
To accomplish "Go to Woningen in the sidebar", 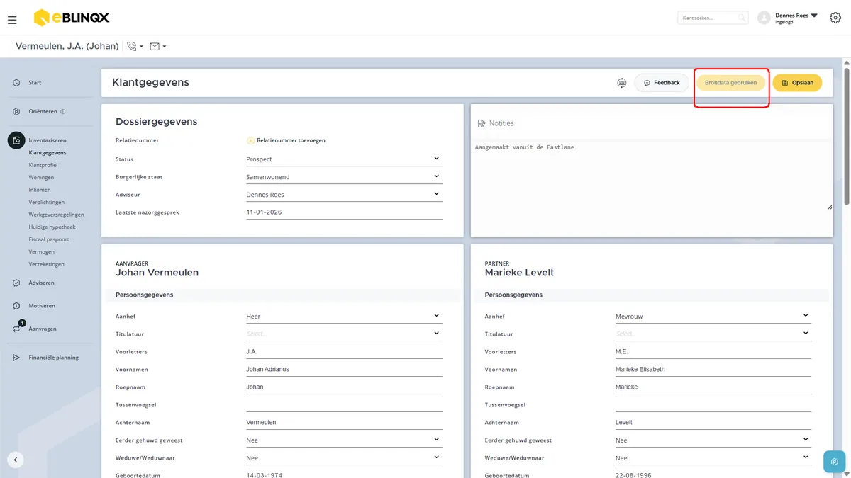I will [41, 177].
